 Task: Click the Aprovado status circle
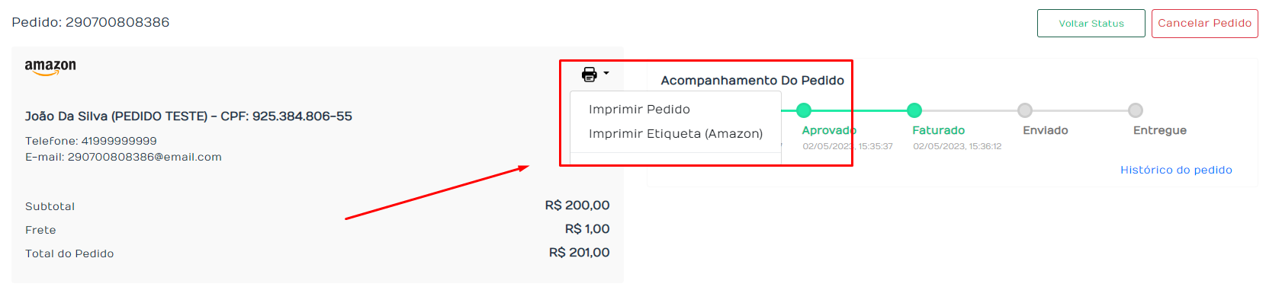[804, 110]
